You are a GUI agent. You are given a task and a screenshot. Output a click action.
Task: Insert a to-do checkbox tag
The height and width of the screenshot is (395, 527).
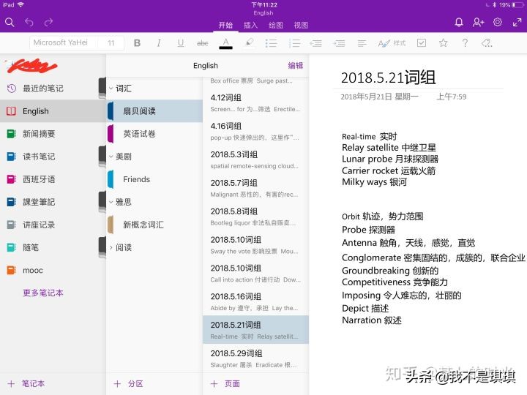(421, 42)
